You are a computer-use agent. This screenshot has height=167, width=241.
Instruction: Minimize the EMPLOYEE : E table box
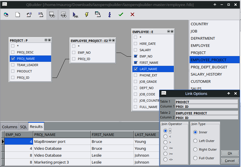pyautogui.click(x=169, y=31)
